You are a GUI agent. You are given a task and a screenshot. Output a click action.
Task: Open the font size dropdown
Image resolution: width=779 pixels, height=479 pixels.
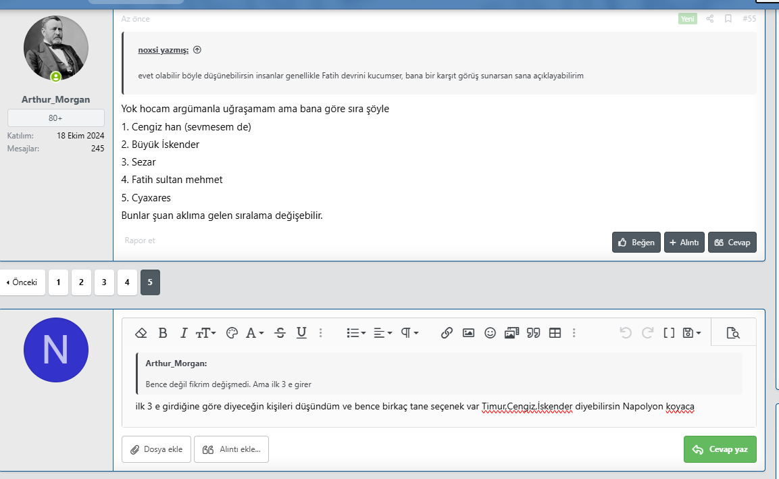pyautogui.click(x=205, y=333)
